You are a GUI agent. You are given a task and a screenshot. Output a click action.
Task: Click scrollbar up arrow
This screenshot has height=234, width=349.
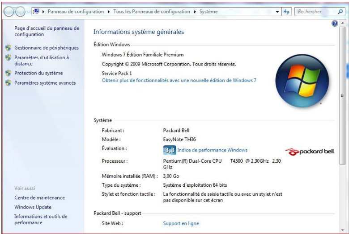[343, 23]
